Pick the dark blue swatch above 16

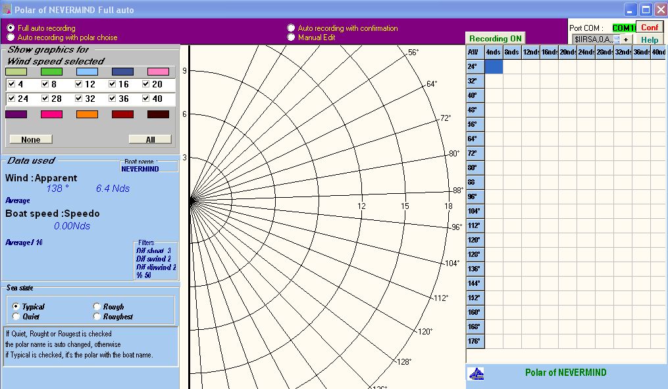(x=122, y=72)
